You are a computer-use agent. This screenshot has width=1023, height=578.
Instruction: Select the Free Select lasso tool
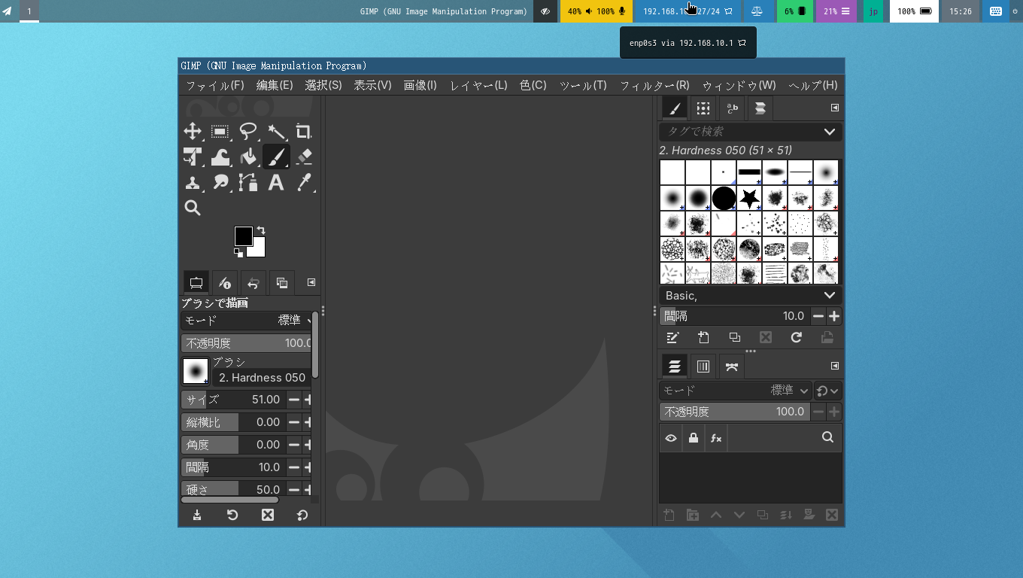click(248, 132)
